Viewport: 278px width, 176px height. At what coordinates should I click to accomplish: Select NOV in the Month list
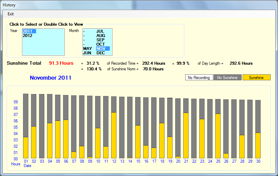click(100, 49)
